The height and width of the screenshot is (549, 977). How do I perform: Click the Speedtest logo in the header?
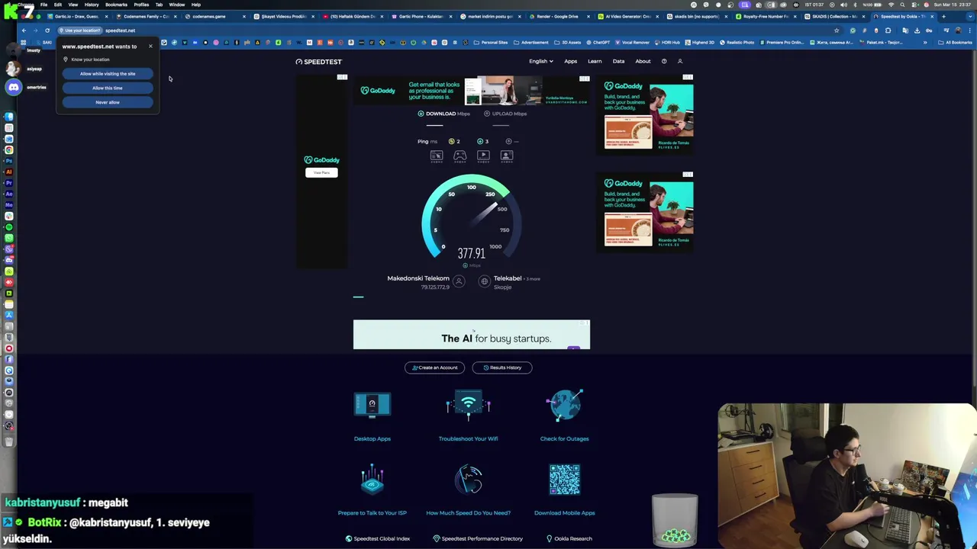(319, 61)
